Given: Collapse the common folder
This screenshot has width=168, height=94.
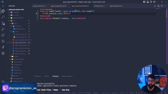Looking at the screenshot, I should coord(11,26).
